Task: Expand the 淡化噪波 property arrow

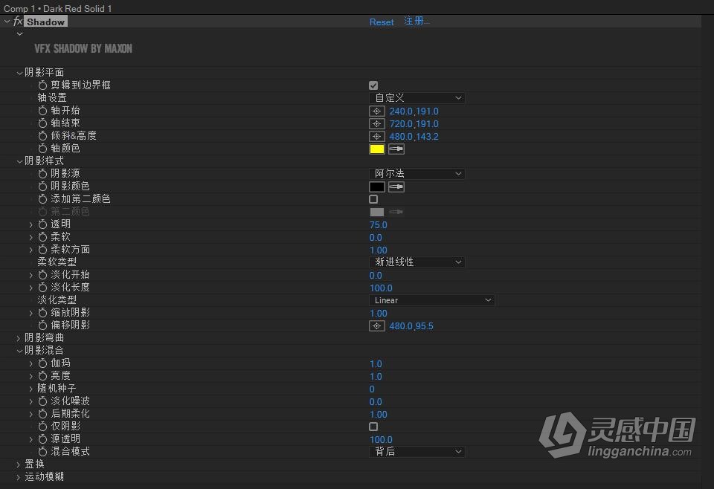Action: [31, 401]
